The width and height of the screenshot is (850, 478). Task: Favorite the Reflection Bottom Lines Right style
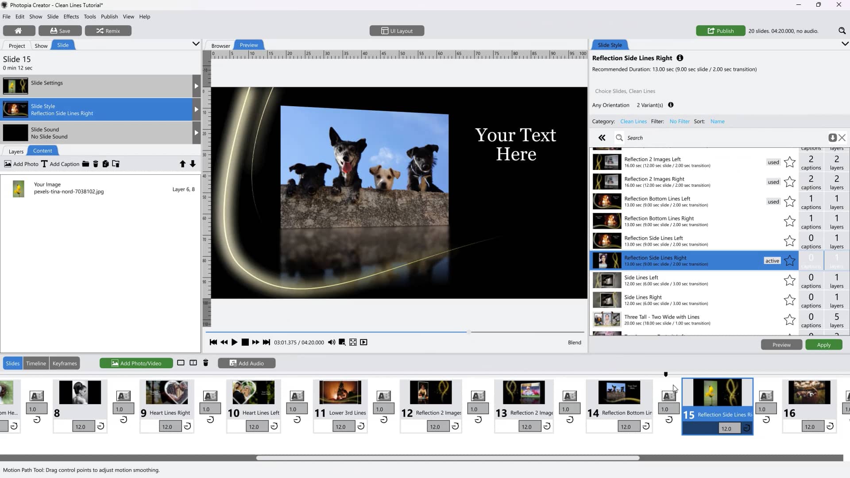pos(790,221)
